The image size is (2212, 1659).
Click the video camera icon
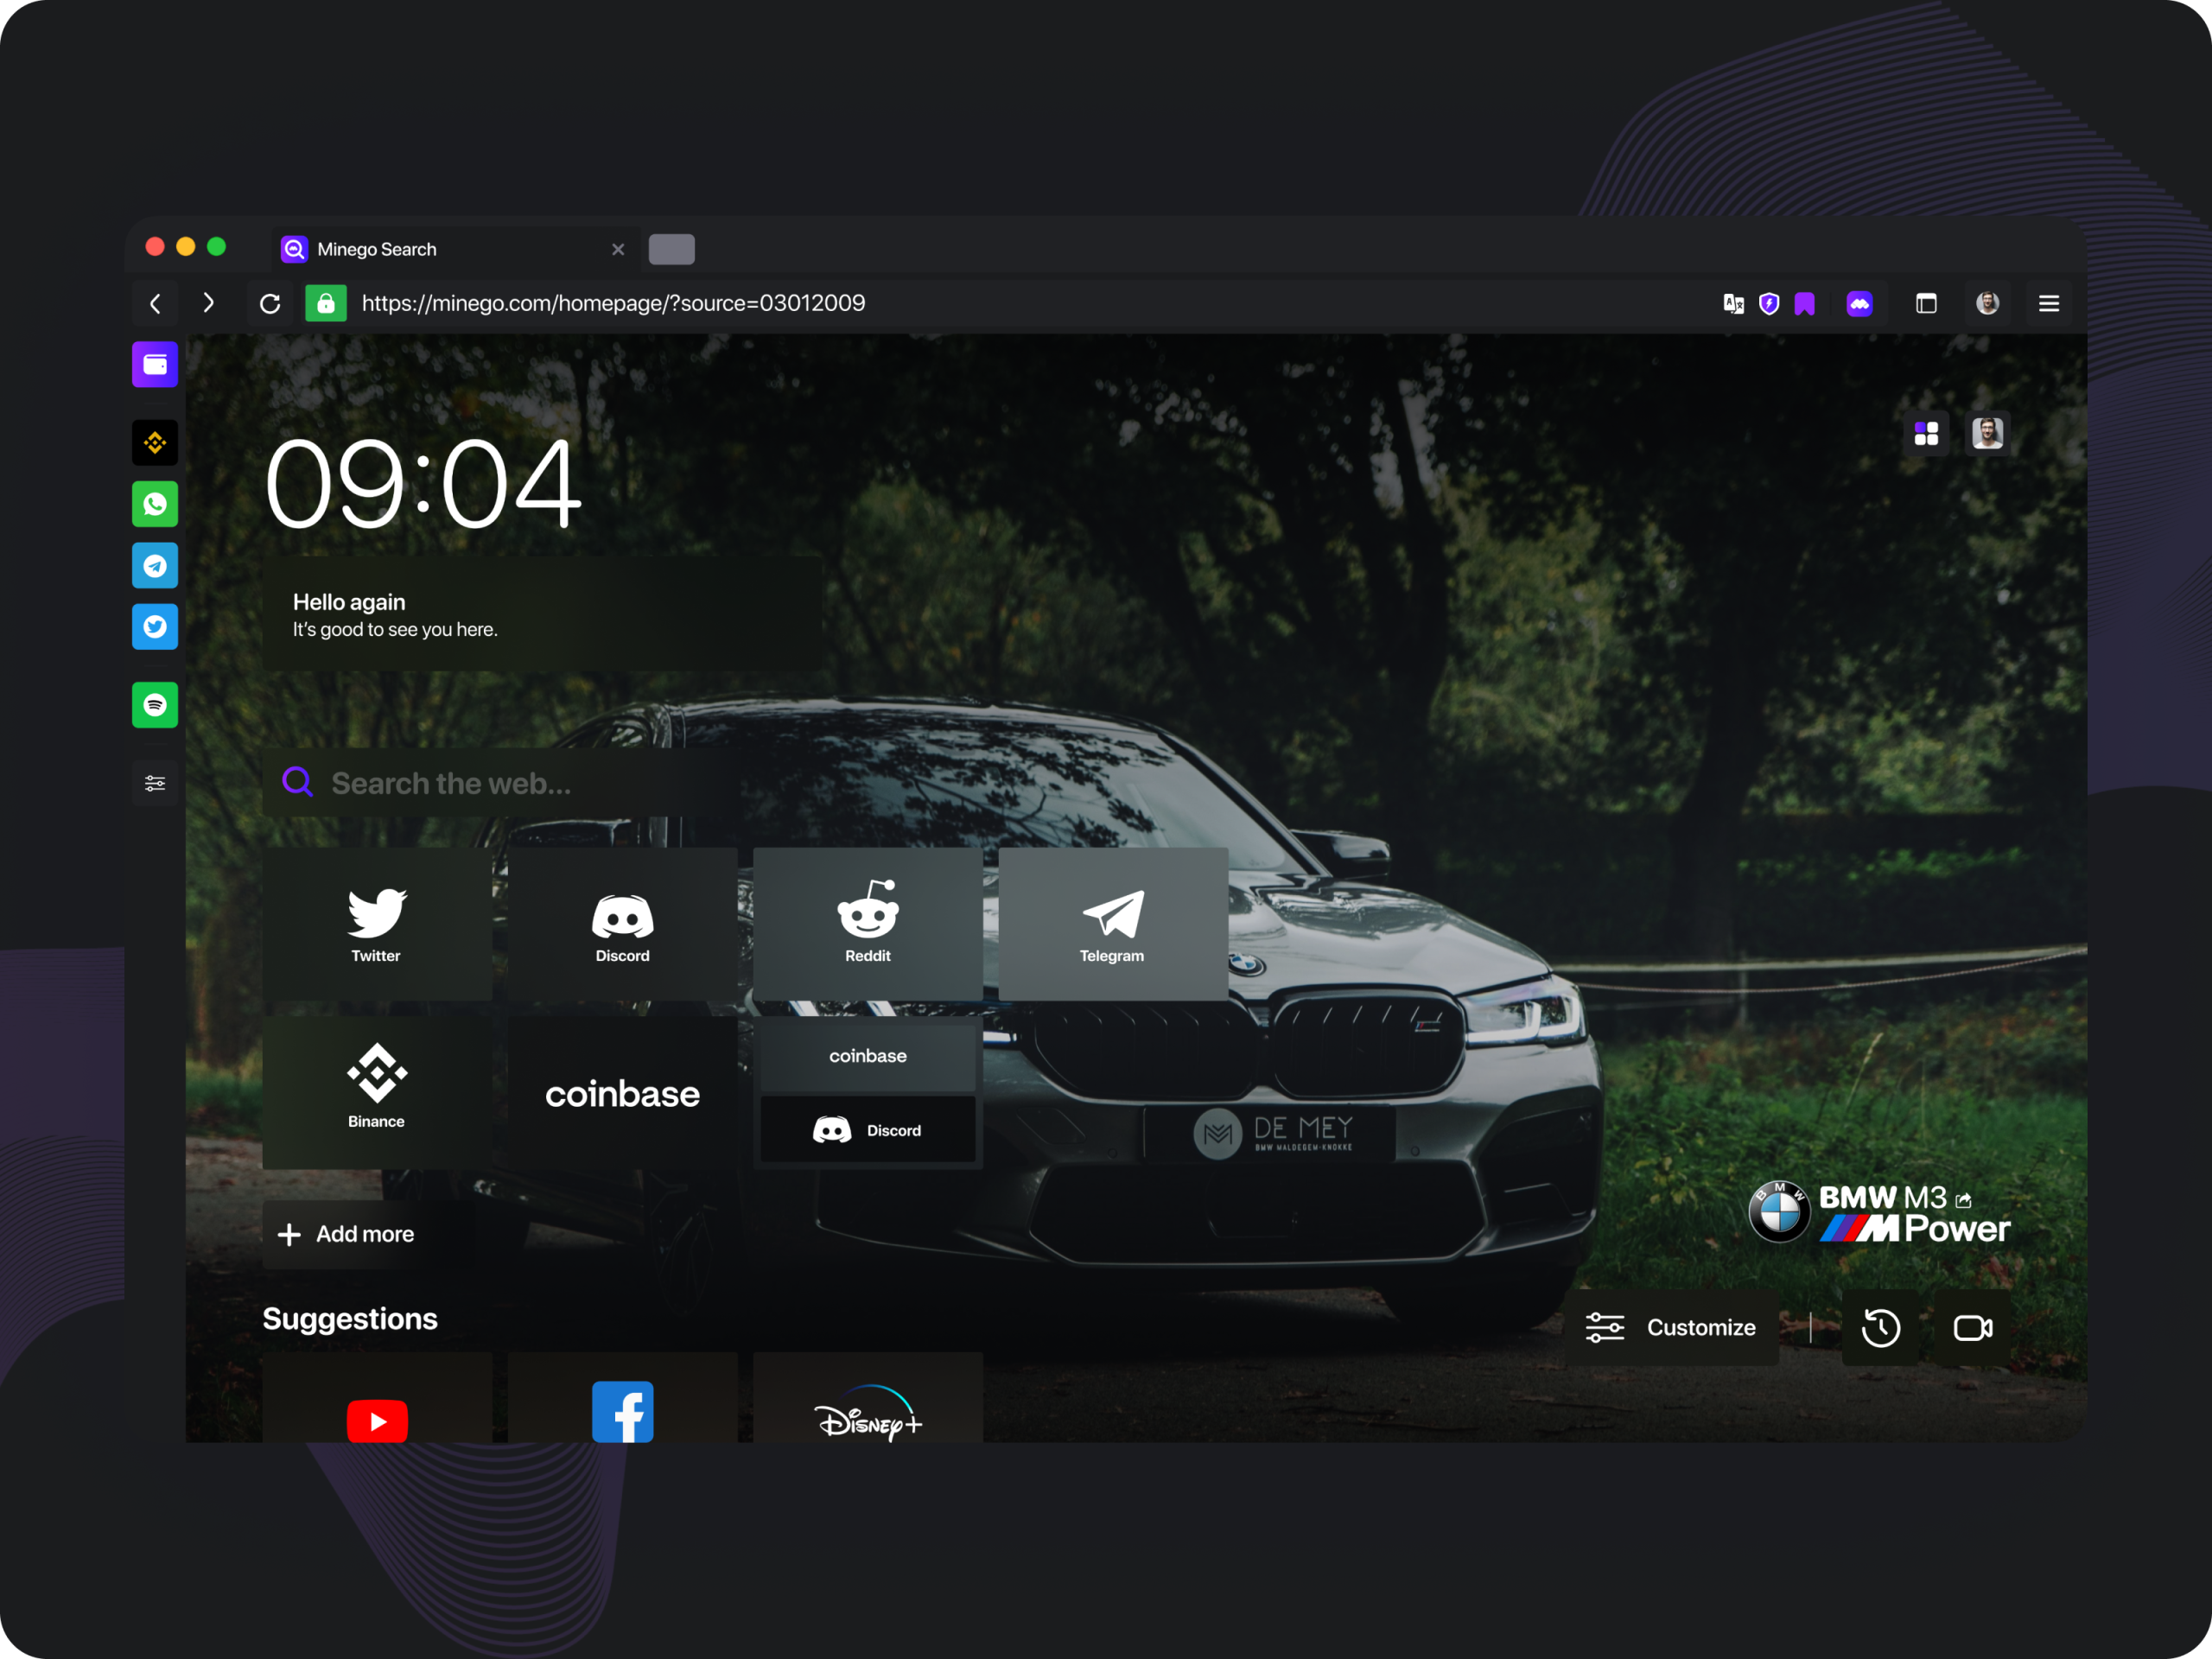point(1972,1327)
